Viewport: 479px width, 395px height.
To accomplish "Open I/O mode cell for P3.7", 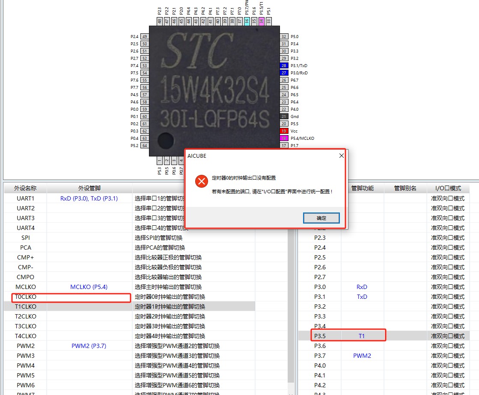I will tap(448, 356).
